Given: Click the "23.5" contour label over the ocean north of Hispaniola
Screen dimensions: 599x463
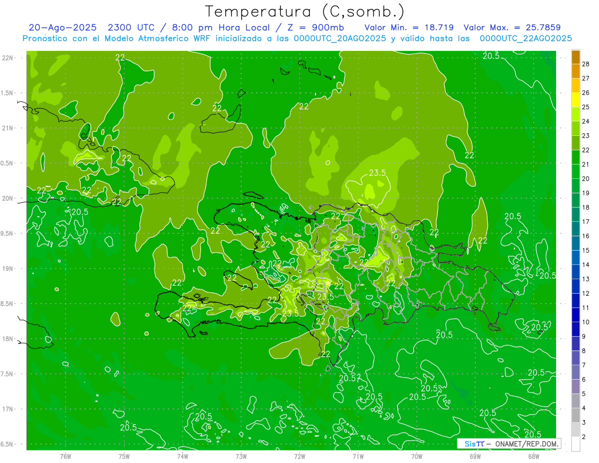Looking at the screenshot, I should (x=377, y=173).
